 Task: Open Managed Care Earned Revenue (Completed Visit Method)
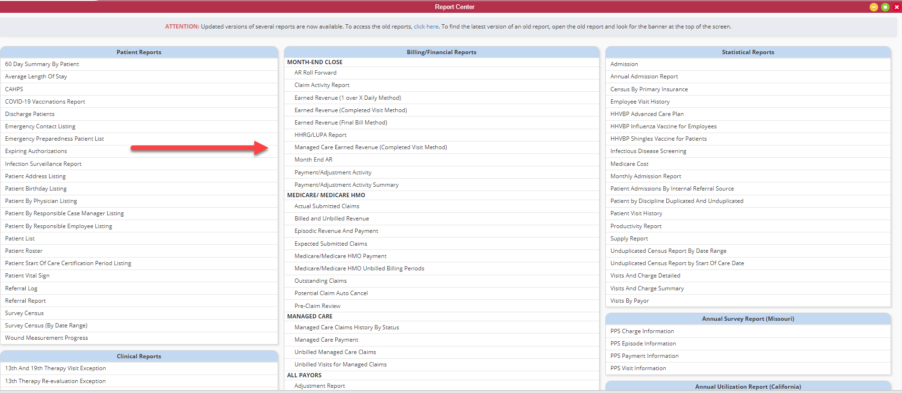(371, 147)
